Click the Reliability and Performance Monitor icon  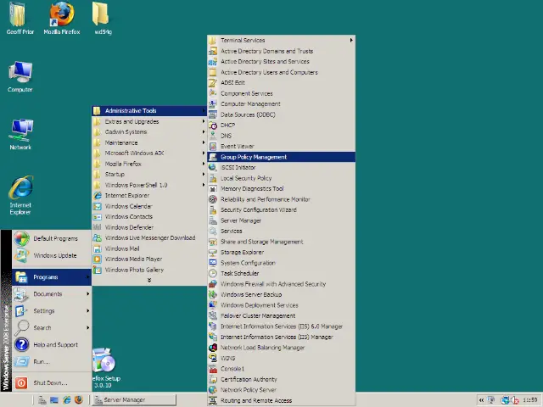pos(213,199)
